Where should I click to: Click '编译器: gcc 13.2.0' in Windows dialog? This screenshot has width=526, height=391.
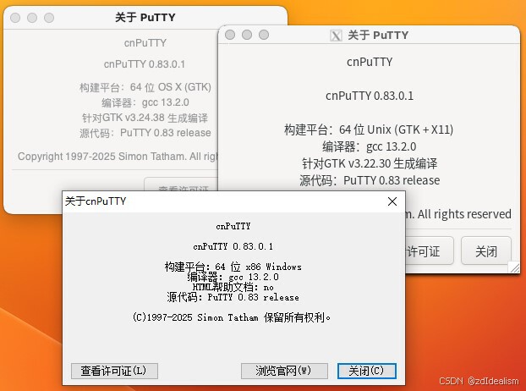[x=233, y=278]
